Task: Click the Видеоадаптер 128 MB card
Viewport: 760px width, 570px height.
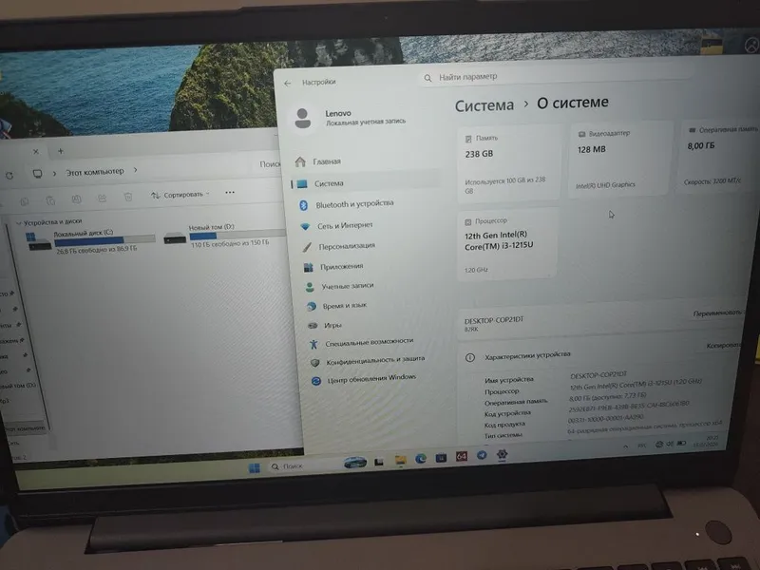Action: click(x=621, y=160)
